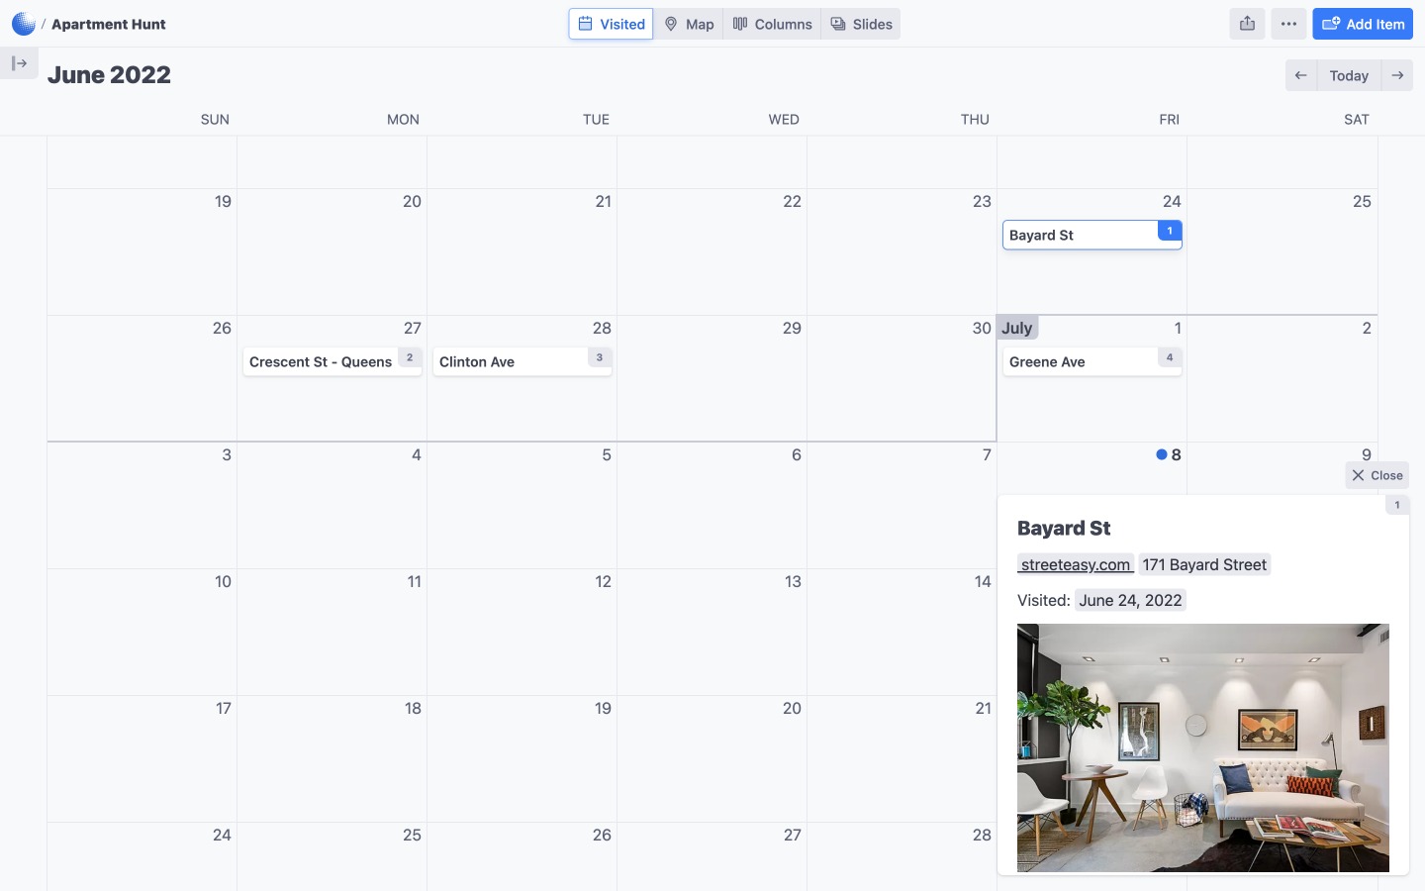Select the Map view pin icon
1425x891 pixels.
[673, 24]
